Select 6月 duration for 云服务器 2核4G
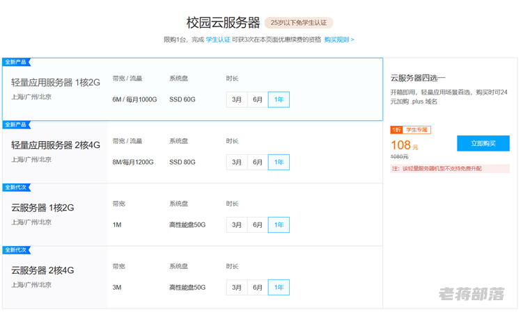The image size is (521, 312). coord(258,288)
